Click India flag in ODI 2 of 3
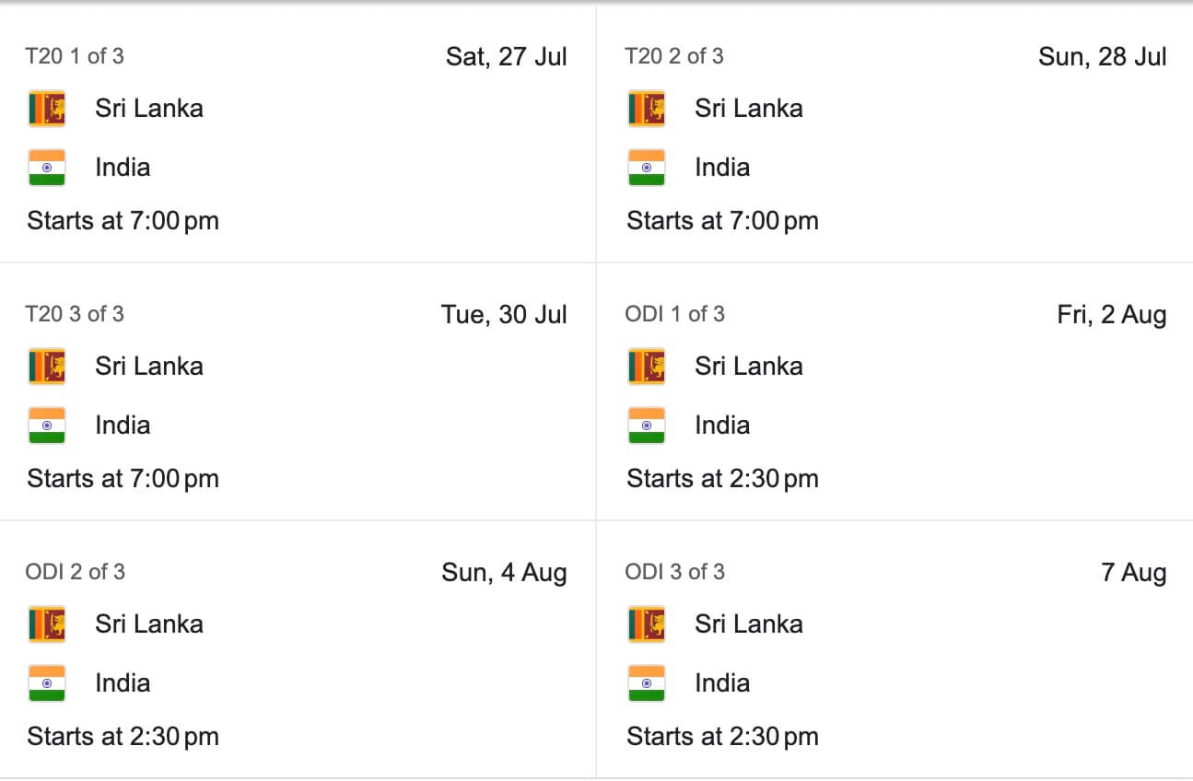1193x781 pixels. (x=47, y=683)
